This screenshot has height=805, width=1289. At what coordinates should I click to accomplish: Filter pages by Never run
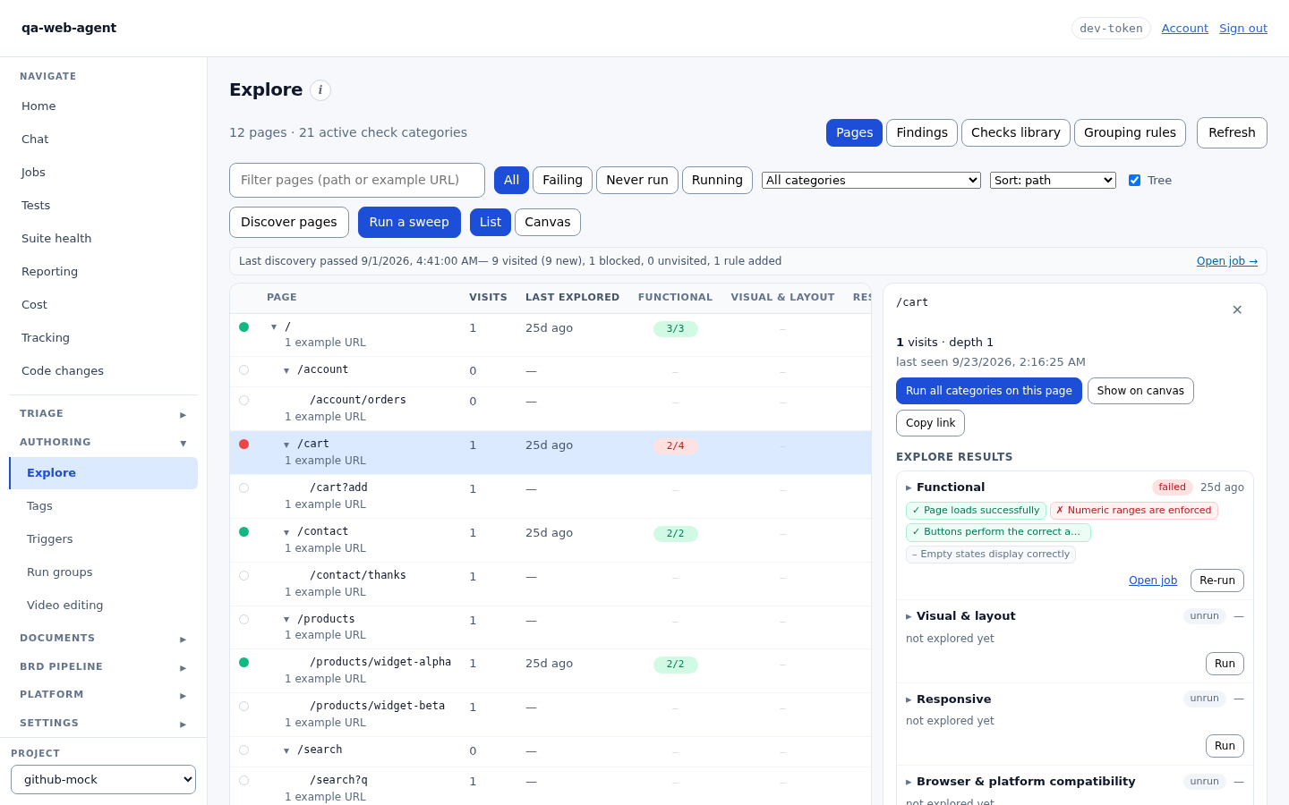[x=636, y=180]
